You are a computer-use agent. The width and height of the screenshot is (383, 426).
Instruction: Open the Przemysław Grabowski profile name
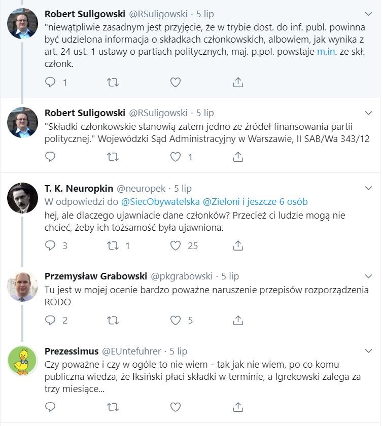95,276
